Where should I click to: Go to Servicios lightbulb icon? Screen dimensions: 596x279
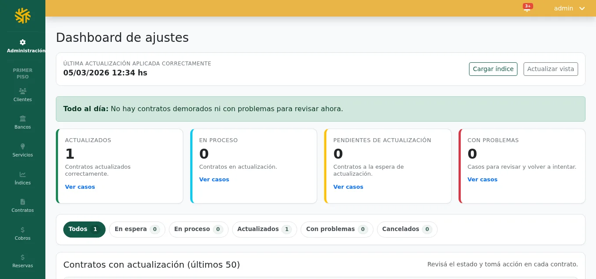pos(23,146)
